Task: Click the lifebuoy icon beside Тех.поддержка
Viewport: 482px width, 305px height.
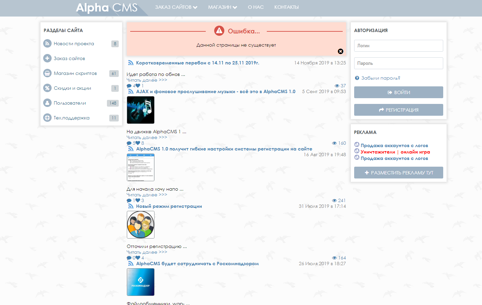Action: tap(47, 118)
